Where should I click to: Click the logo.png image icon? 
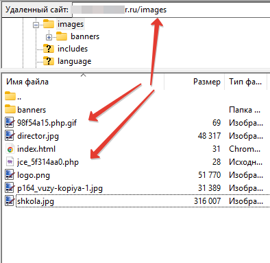10,175
